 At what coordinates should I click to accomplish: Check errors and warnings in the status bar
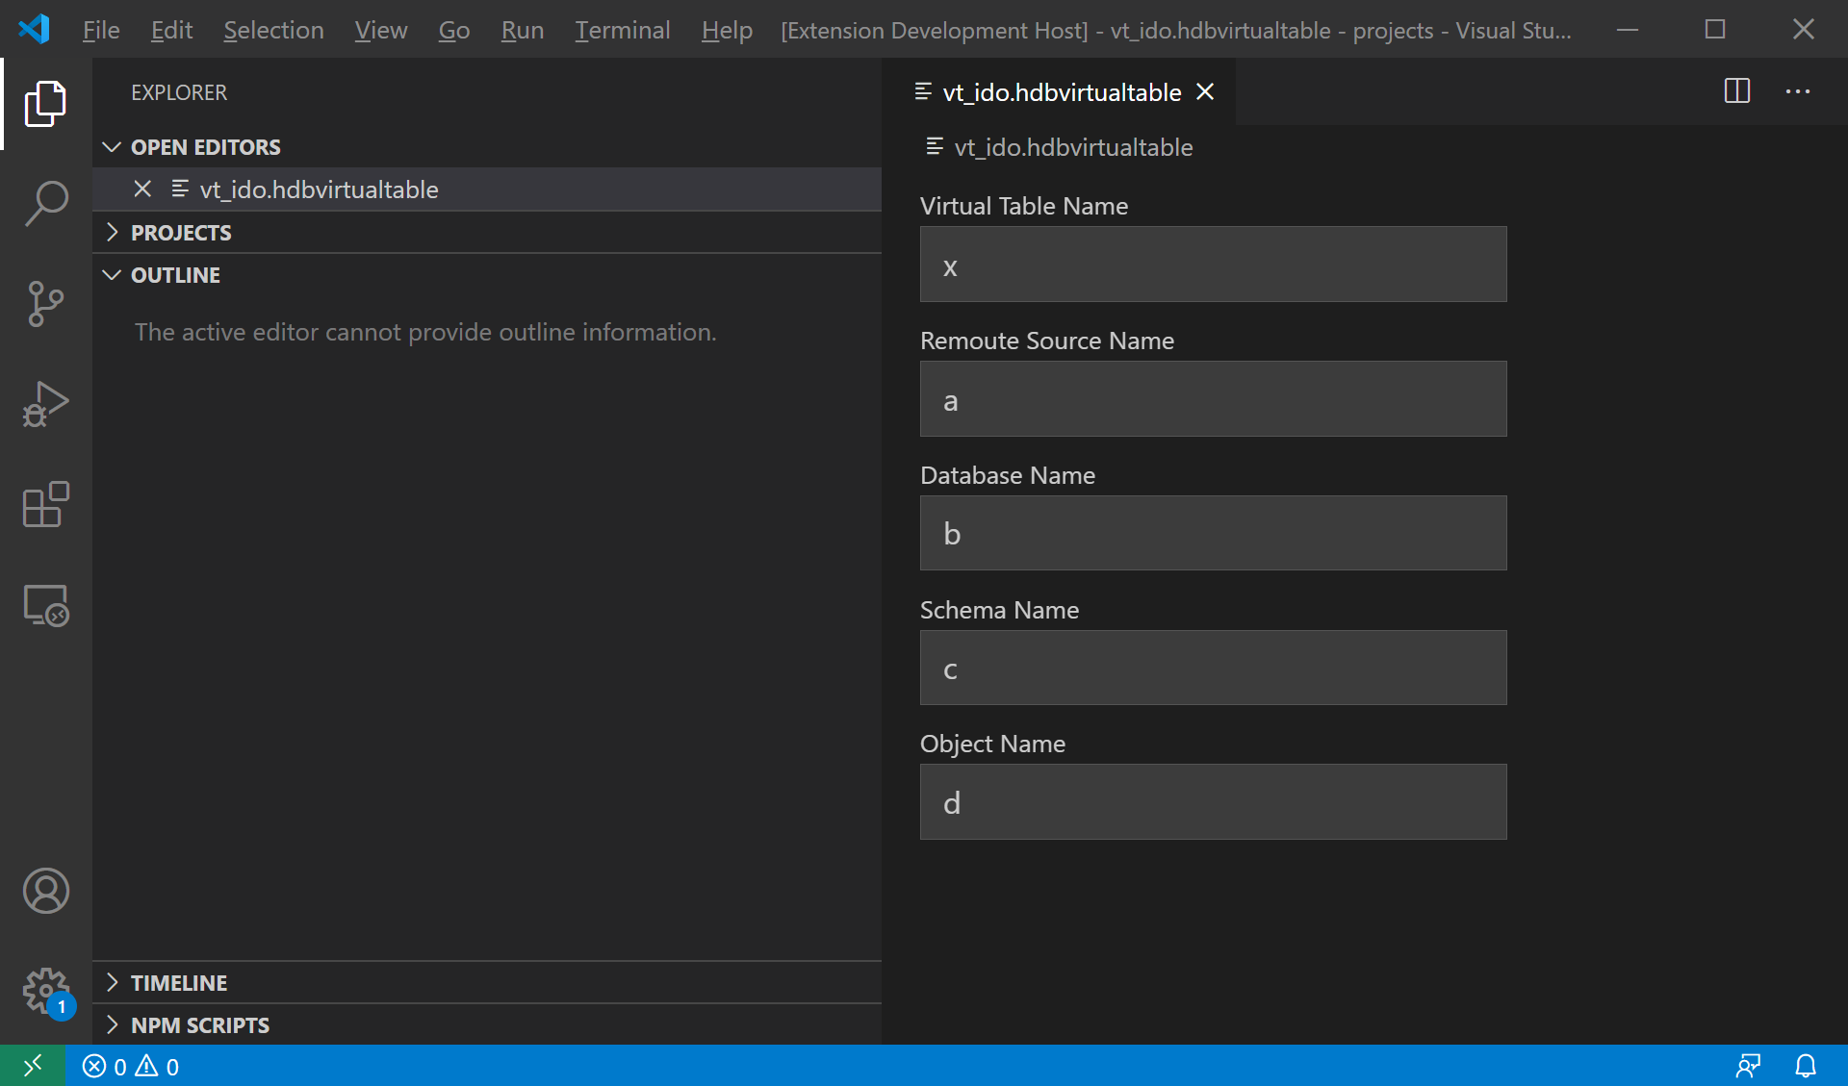tap(131, 1066)
